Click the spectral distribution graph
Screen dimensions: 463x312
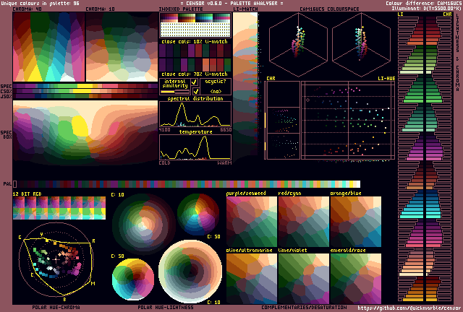point(195,114)
